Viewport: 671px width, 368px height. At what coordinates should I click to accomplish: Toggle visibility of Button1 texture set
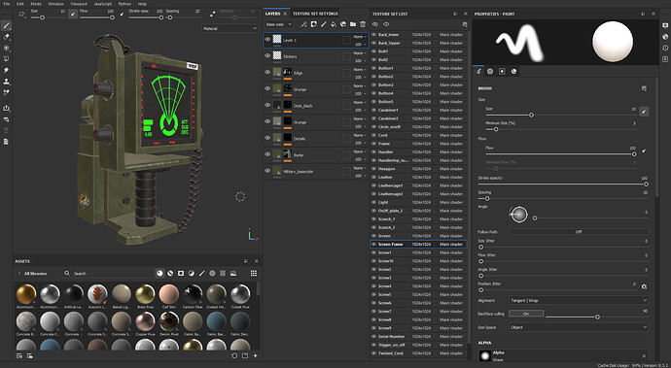tap(373, 68)
